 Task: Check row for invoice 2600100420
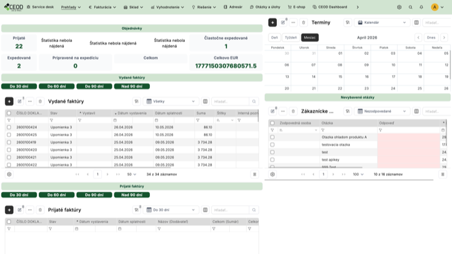(x=9, y=150)
